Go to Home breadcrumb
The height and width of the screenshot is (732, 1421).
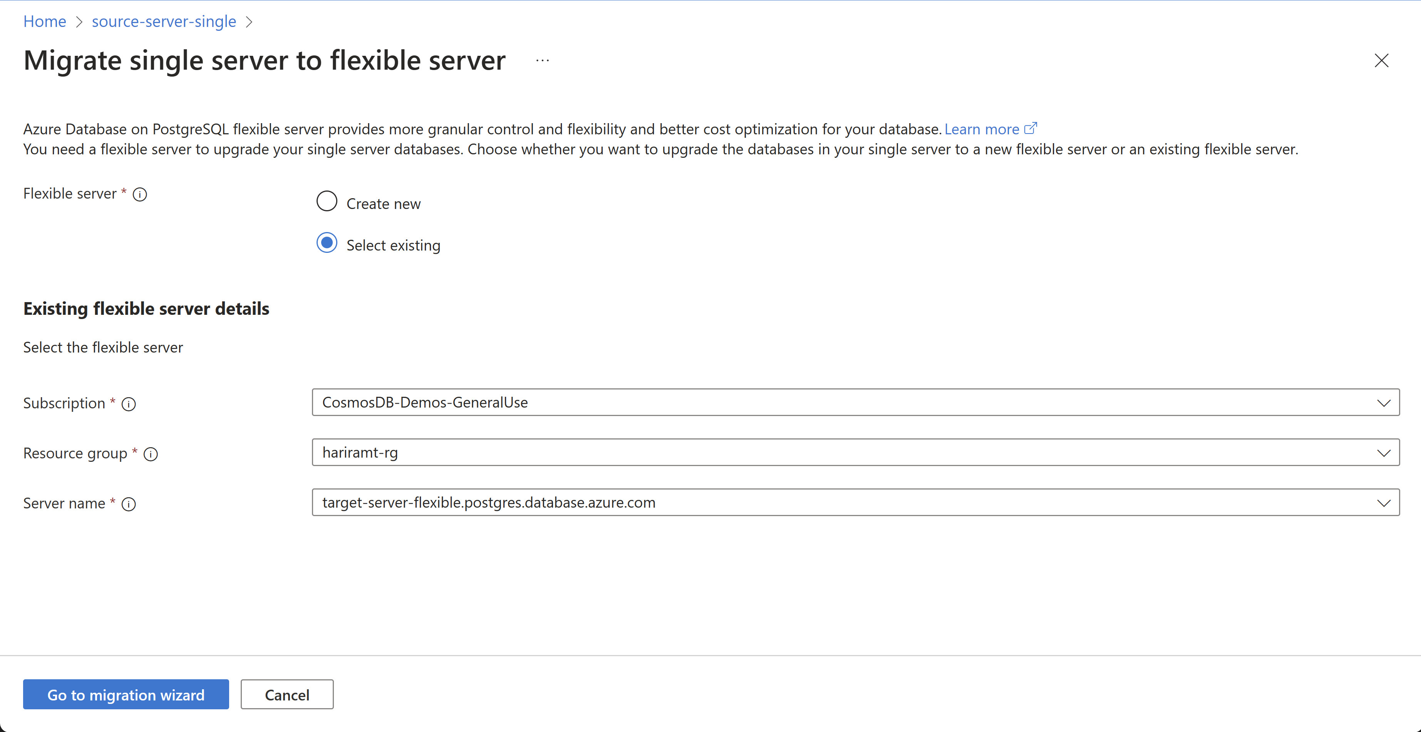[x=45, y=22]
